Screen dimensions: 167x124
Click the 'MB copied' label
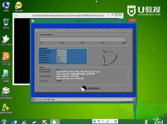[43, 55]
